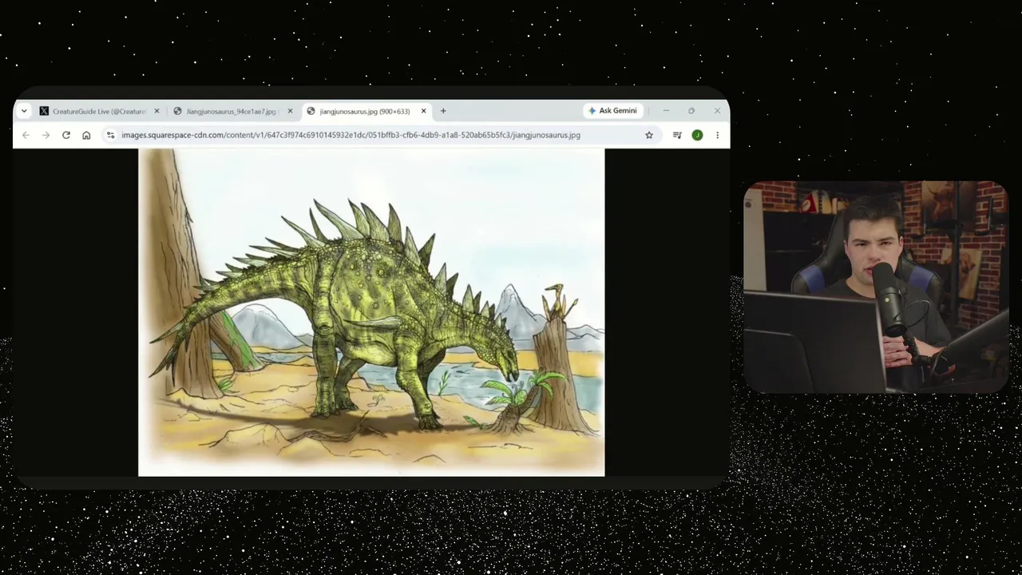
Task: Click the webcam video overlay
Action: coord(876,287)
